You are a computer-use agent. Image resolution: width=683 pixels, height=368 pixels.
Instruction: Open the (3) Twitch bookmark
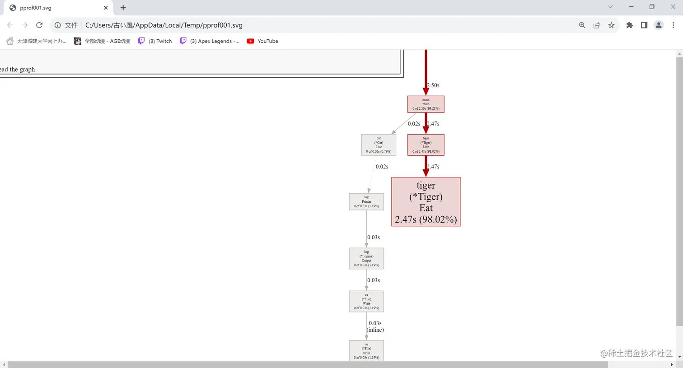click(x=155, y=41)
